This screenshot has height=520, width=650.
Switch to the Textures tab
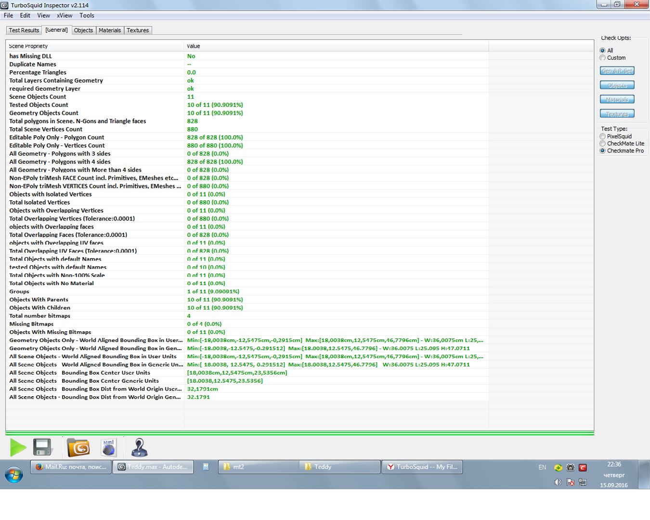(138, 30)
